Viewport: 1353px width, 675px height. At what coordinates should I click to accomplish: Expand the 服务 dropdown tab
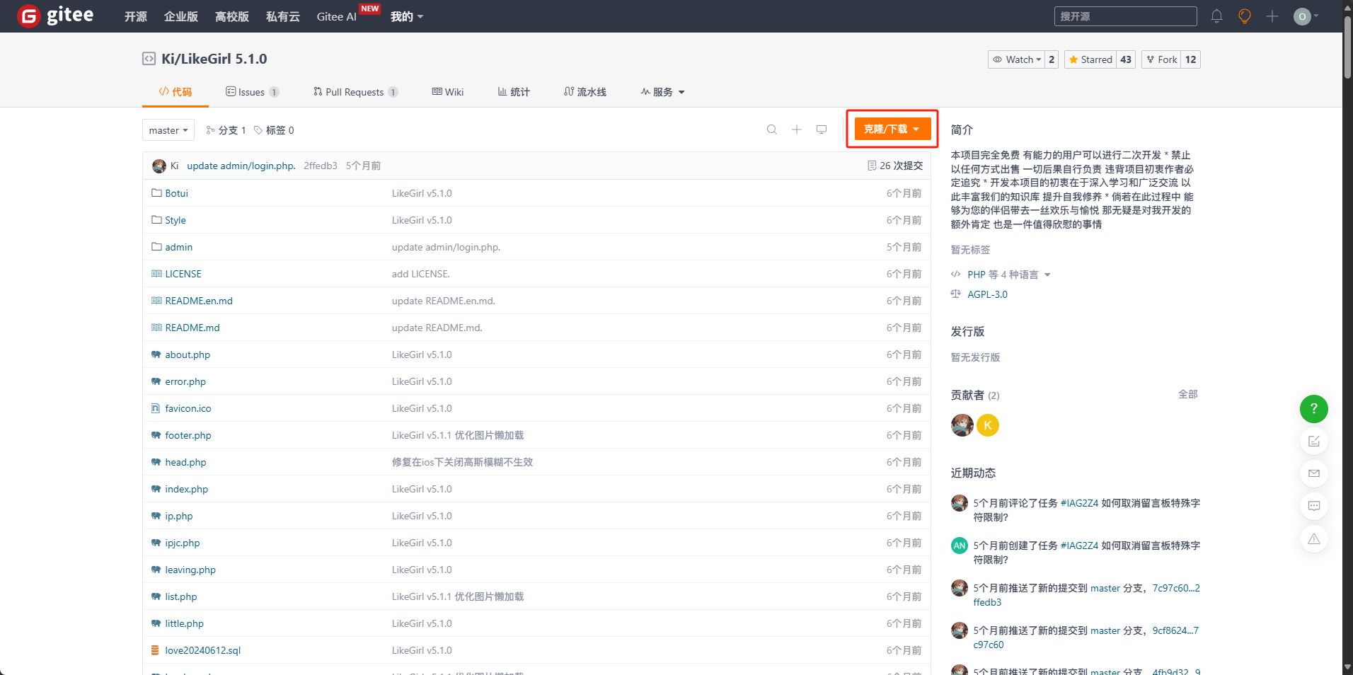663,92
